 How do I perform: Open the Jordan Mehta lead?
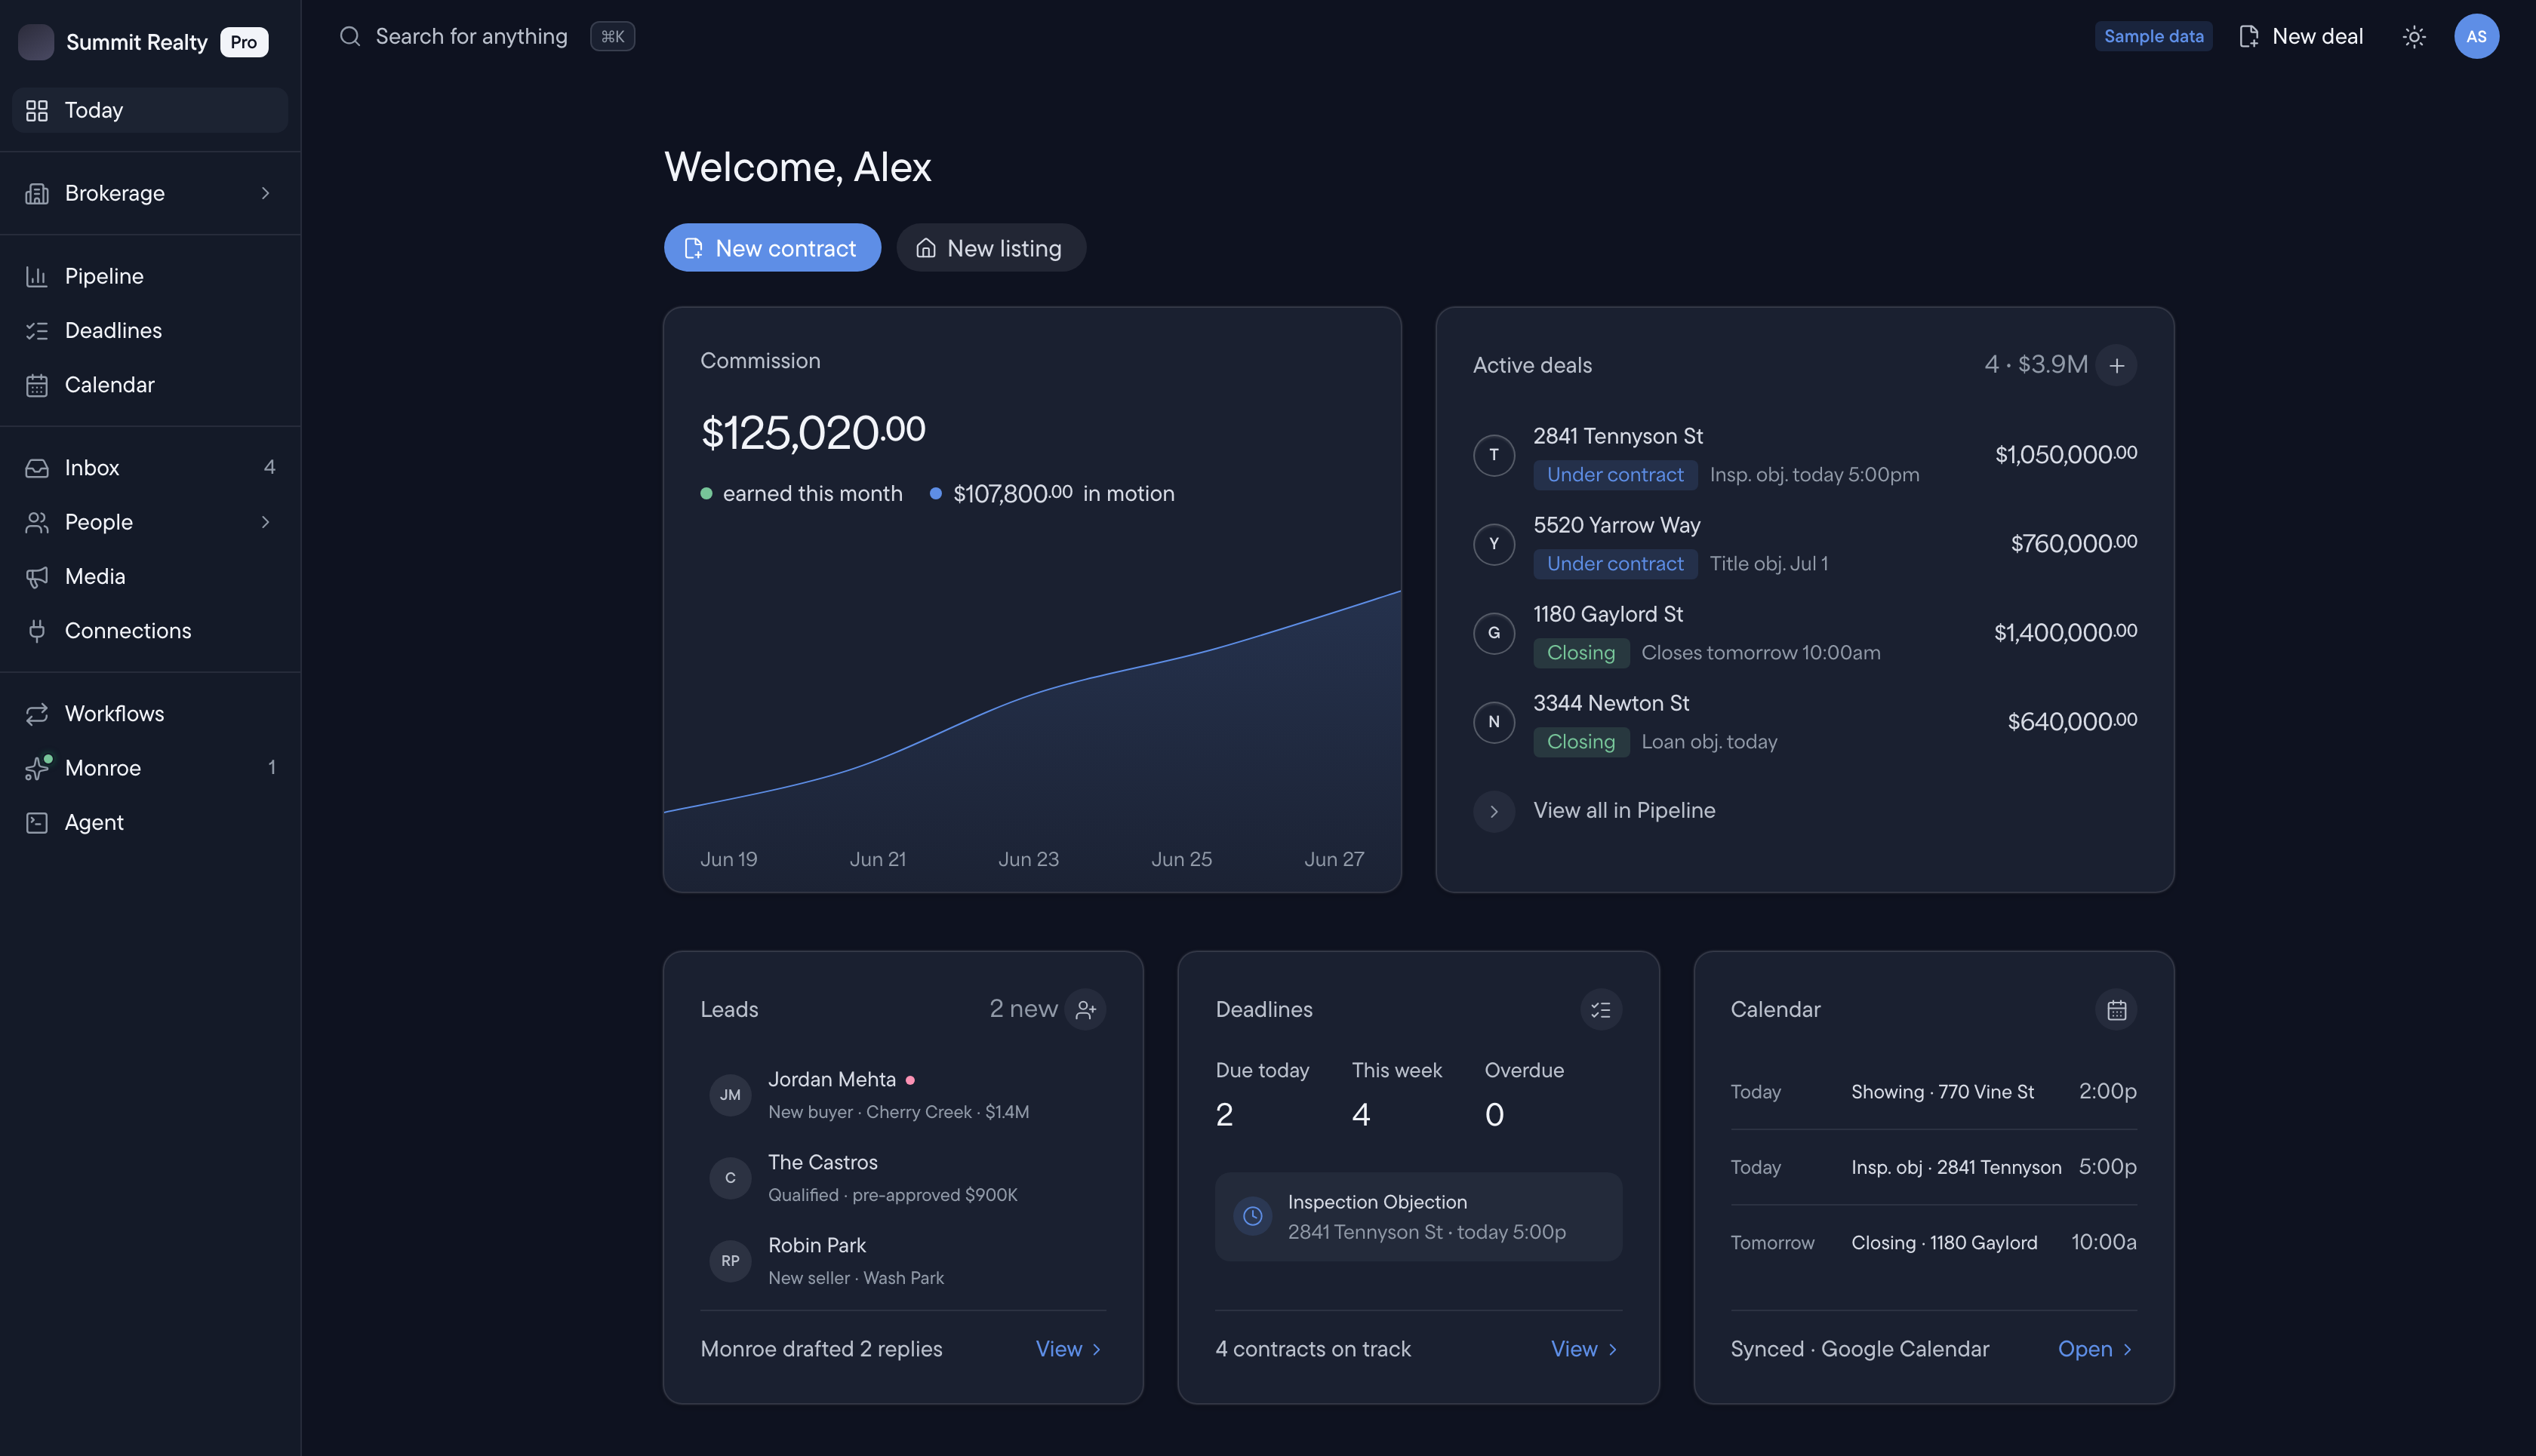click(903, 1095)
